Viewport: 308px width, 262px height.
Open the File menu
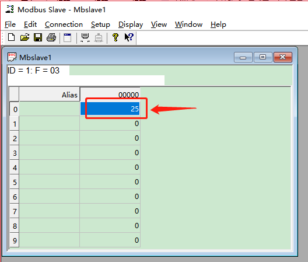pos(10,25)
